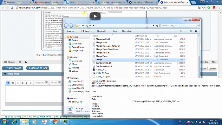The height and width of the screenshot is (125, 222).
Task: Apply italic in quick reply editor
Action: click(x=27, y=83)
